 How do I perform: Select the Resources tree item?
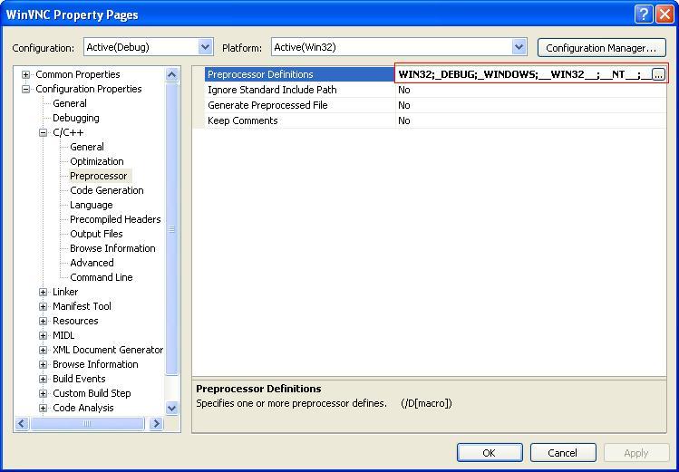click(x=75, y=321)
